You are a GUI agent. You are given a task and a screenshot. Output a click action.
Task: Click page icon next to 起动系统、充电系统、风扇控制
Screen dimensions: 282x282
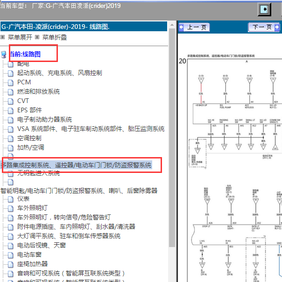pos(11,73)
